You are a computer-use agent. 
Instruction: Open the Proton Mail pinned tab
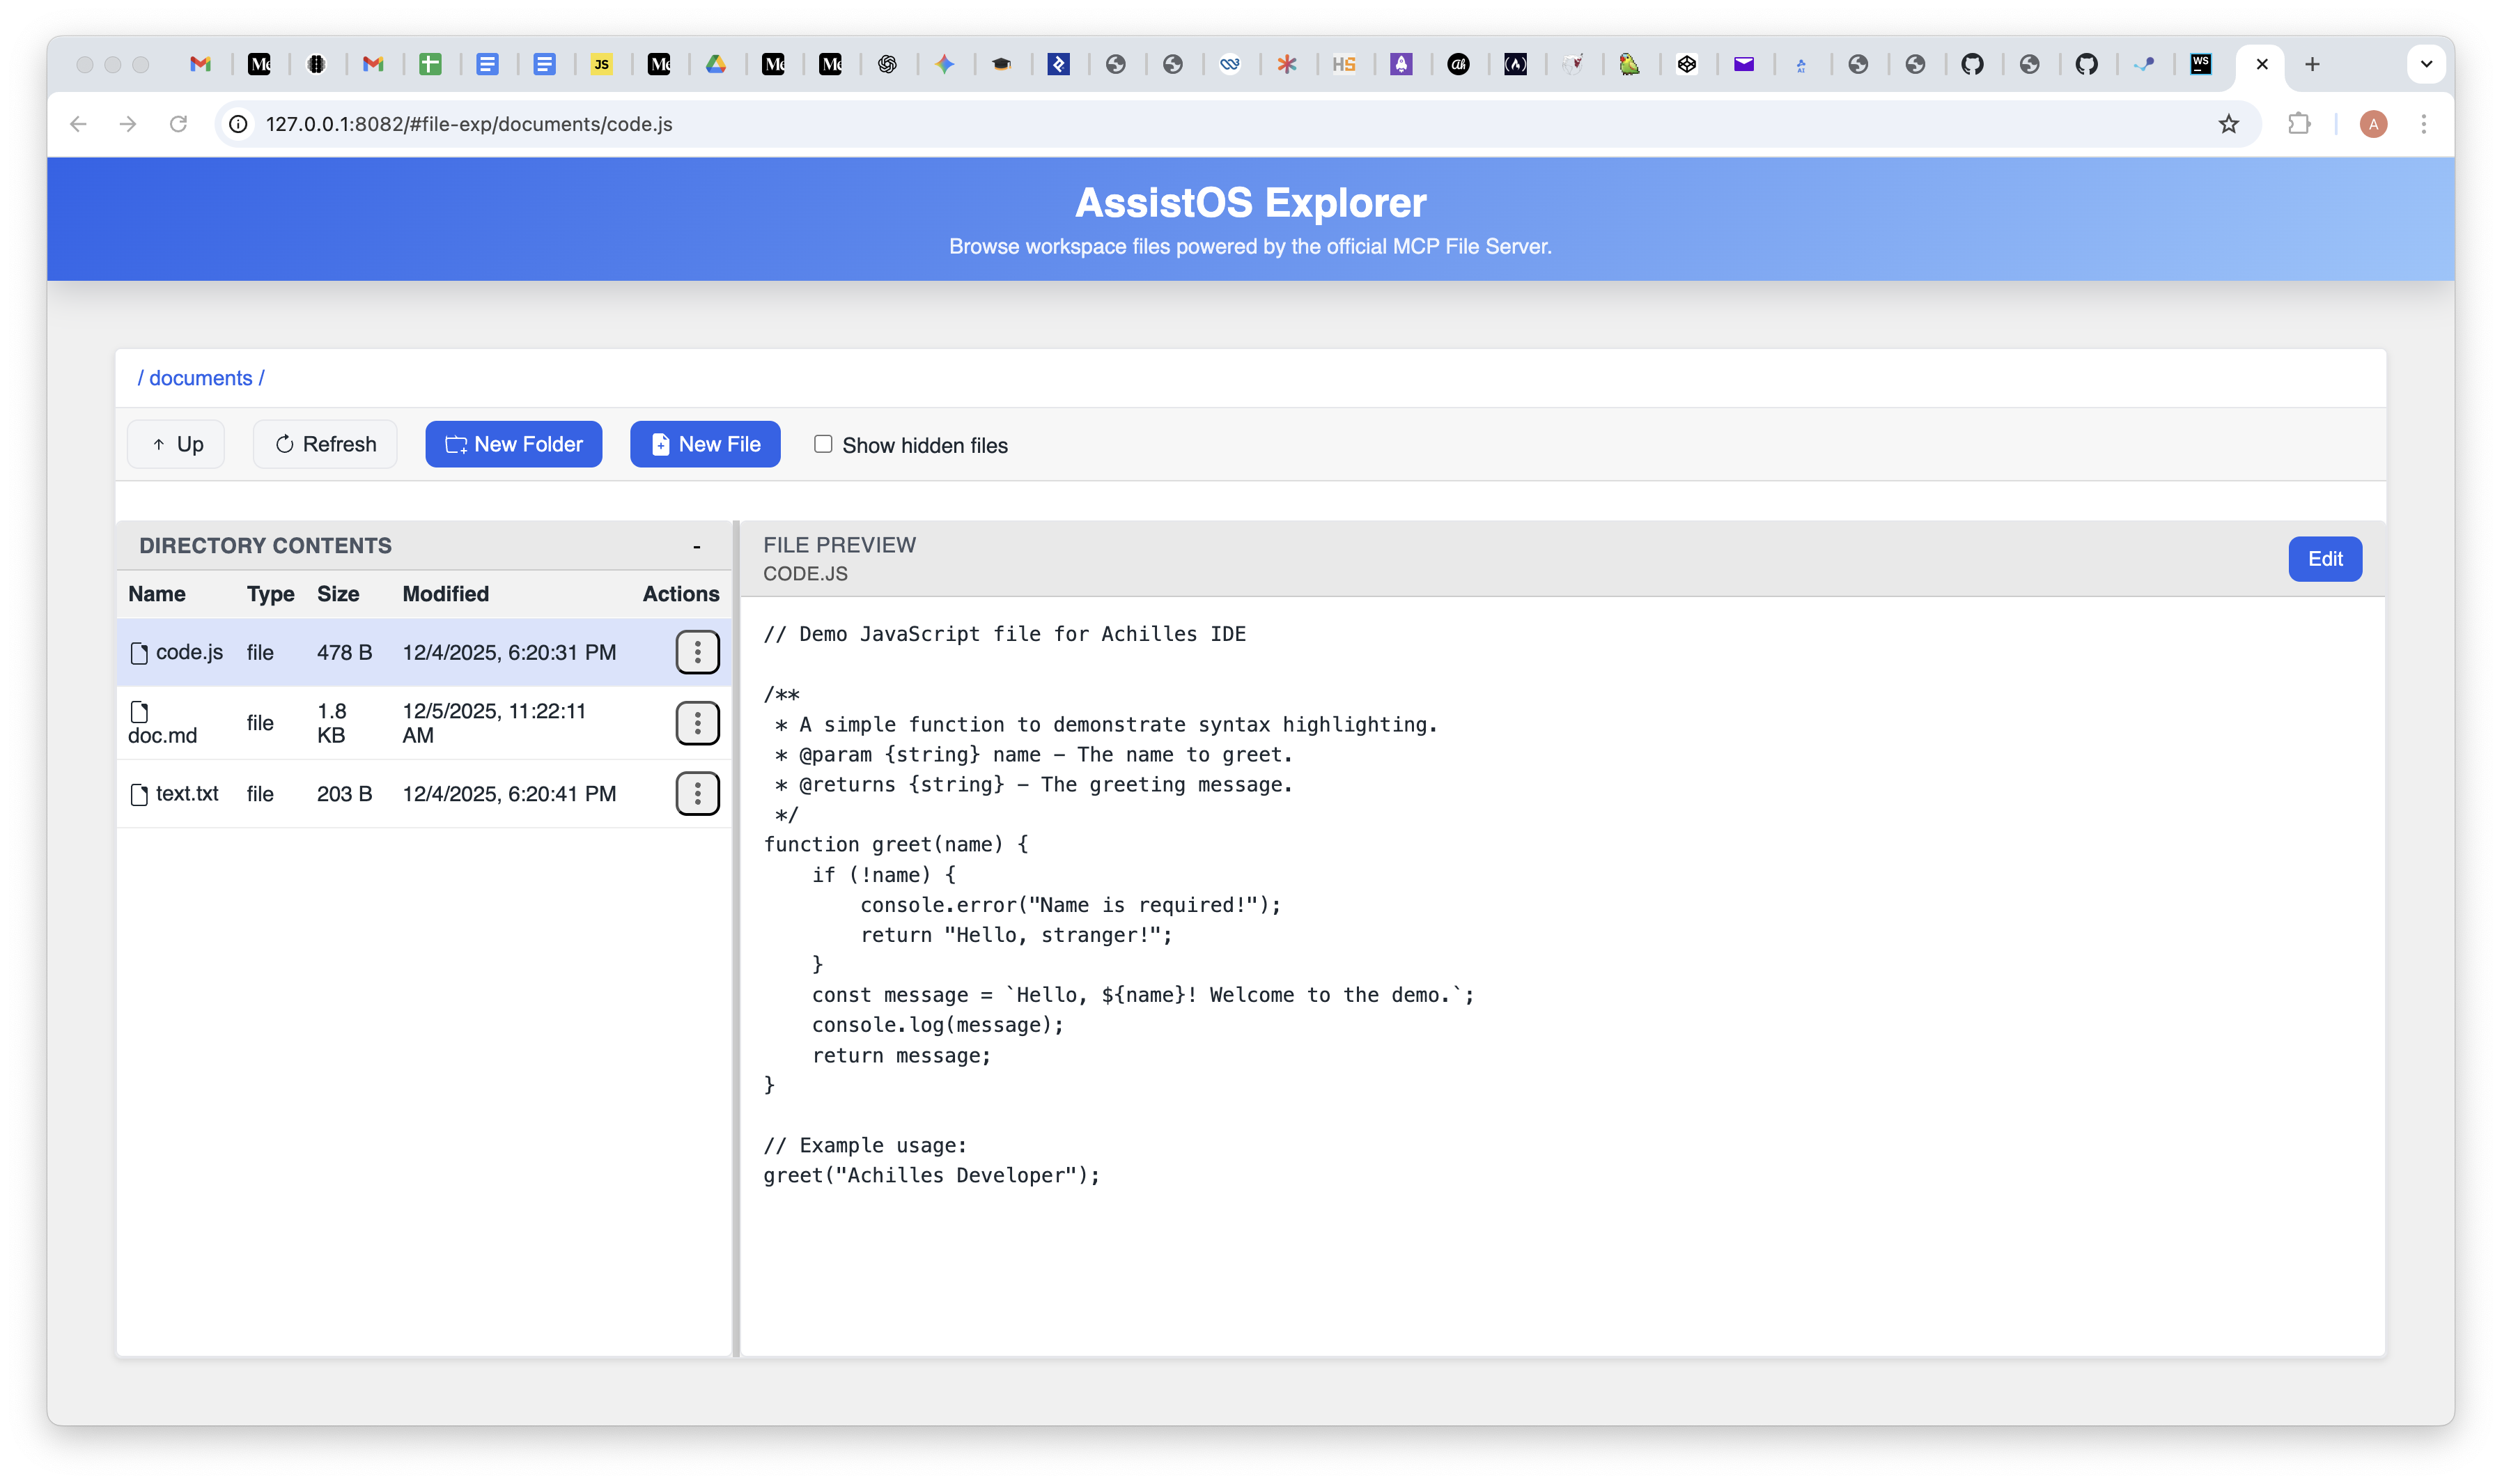tap(1746, 64)
